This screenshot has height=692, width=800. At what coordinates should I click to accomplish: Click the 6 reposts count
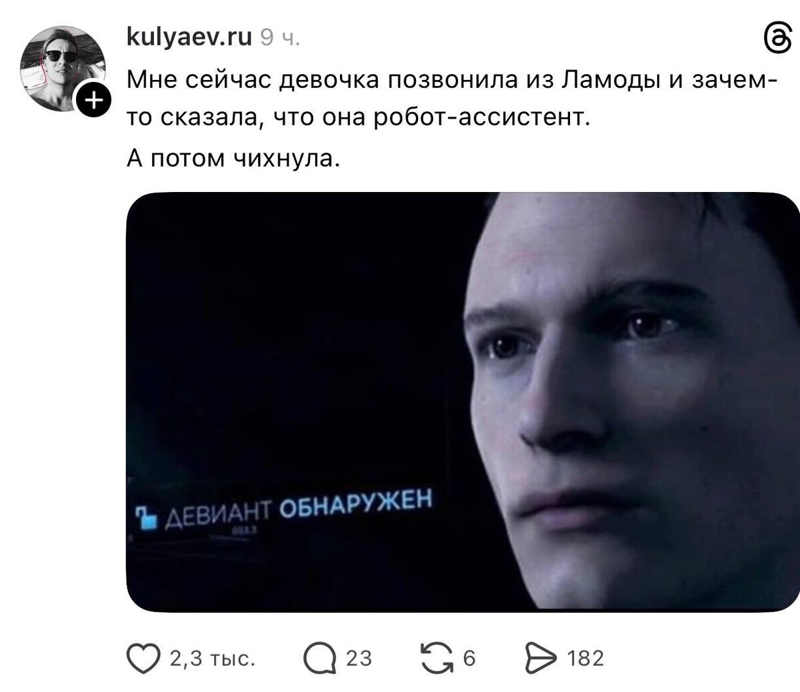(469, 659)
